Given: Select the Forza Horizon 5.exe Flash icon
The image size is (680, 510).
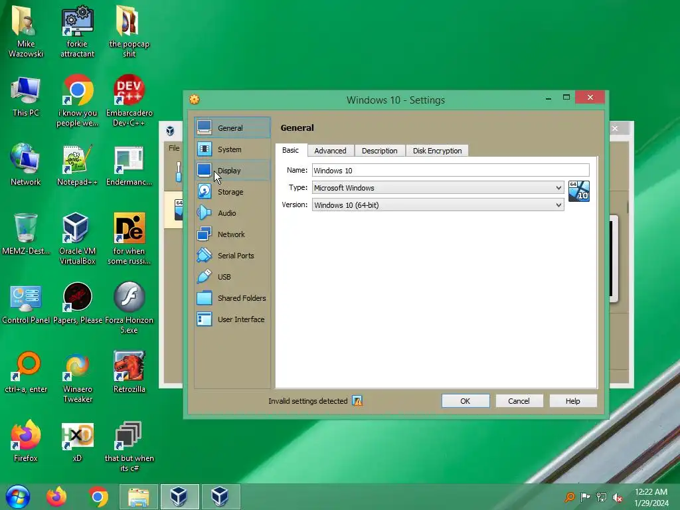Looking at the screenshot, I should point(129,308).
